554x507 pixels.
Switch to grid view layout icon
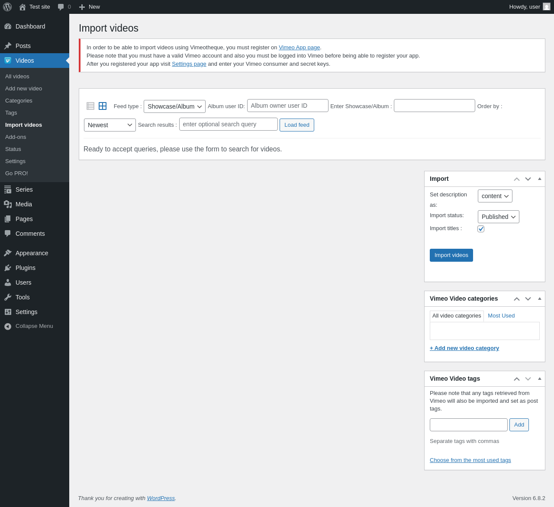pos(103,106)
